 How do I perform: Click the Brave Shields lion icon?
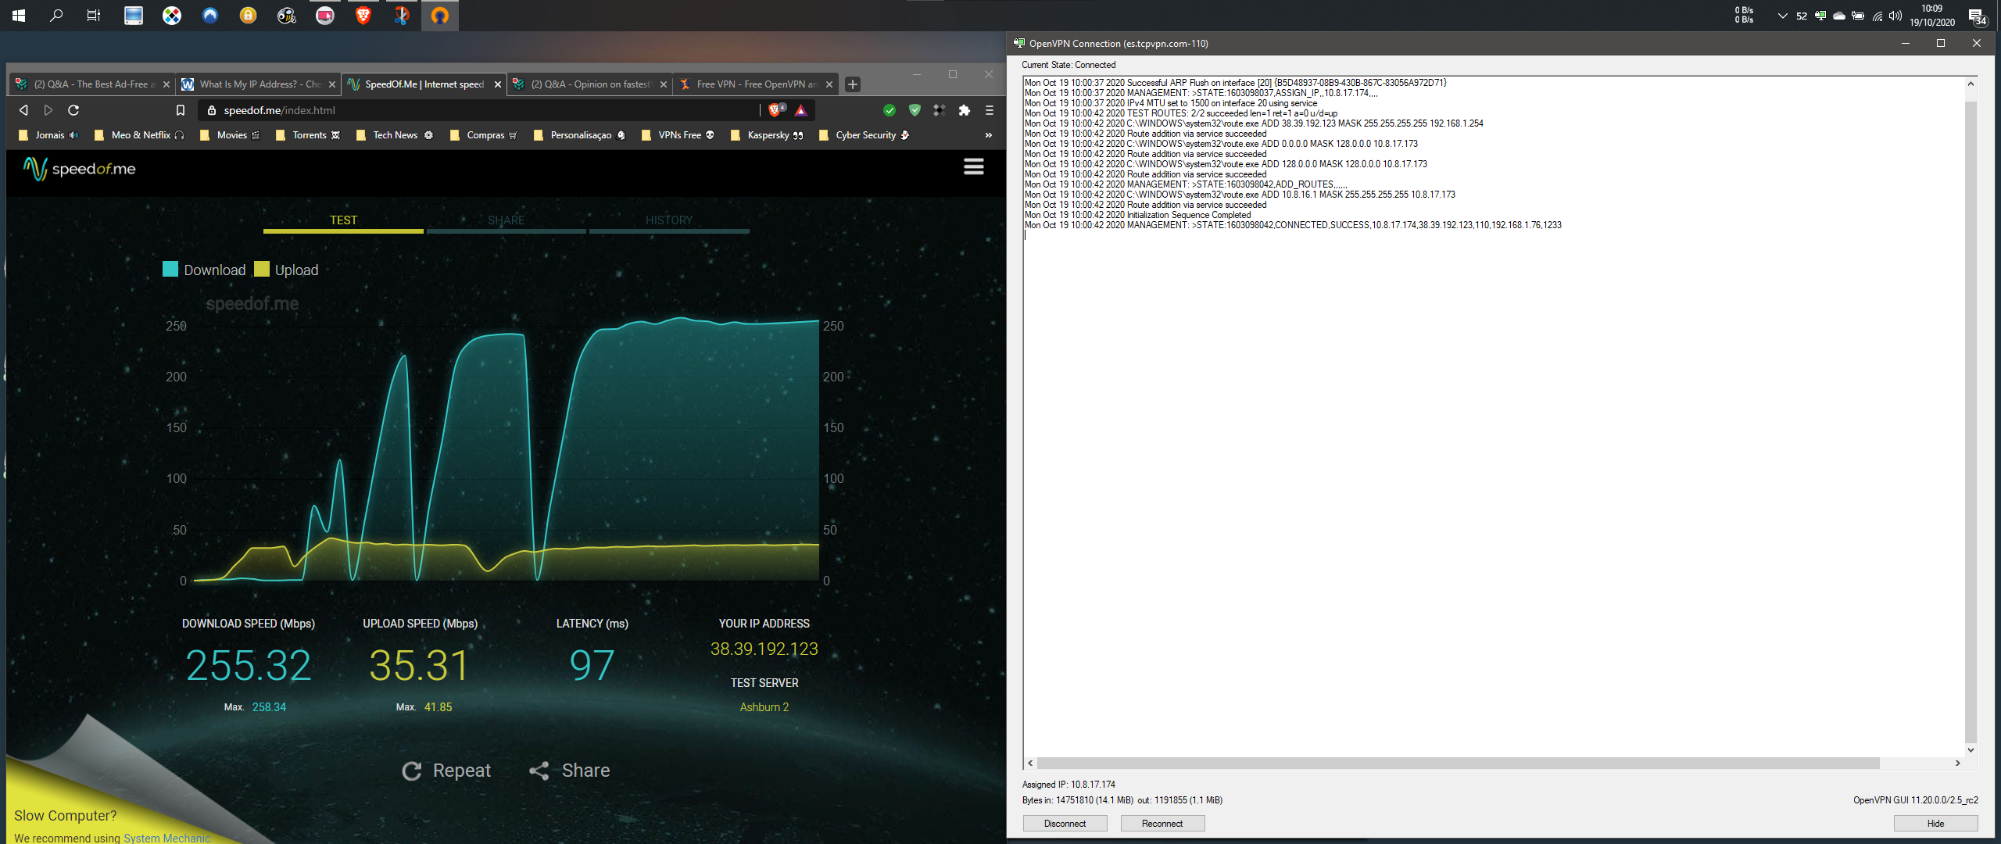[x=775, y=110]
